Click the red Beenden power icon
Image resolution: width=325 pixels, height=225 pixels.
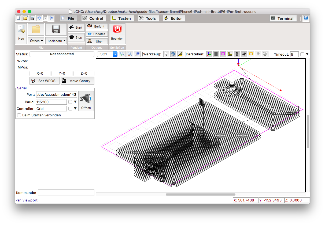coord(117,29)
